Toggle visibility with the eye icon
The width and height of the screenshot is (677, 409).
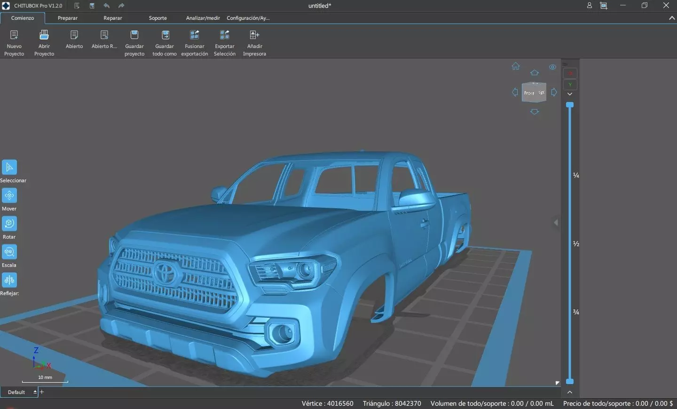point(552,67)
